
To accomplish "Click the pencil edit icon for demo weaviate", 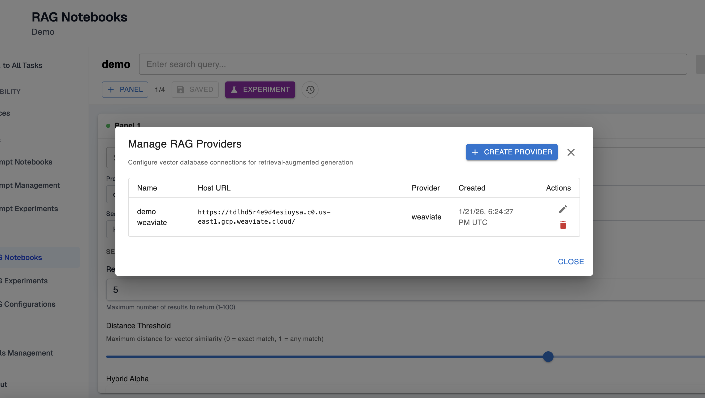I will pos(563,209).
